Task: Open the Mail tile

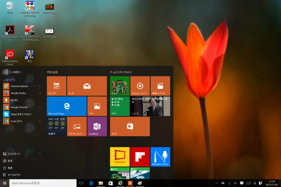Action: 87,86
